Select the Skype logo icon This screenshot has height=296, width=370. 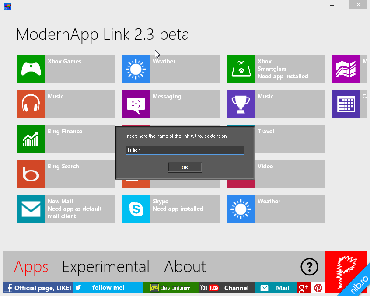pos(136,209)
